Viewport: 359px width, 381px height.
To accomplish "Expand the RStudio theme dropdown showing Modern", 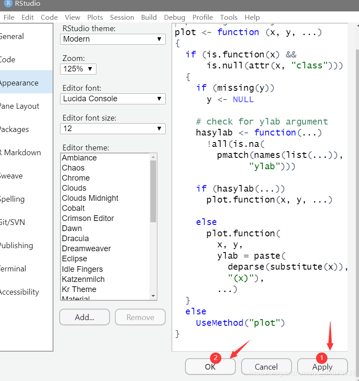I will pyautogui.click(x=113, y=39).
